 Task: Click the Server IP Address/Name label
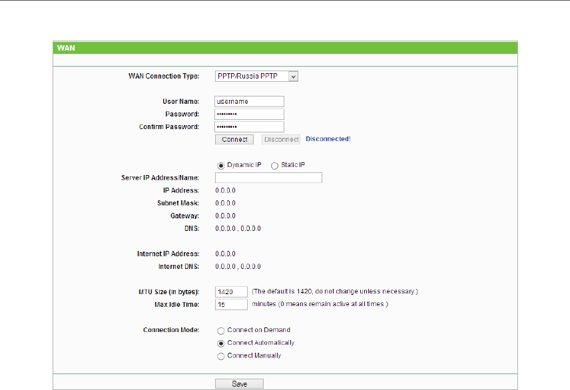(x=160, y=178)
